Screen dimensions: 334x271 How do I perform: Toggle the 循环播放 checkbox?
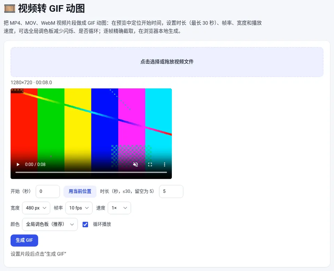tap(85, 225)
